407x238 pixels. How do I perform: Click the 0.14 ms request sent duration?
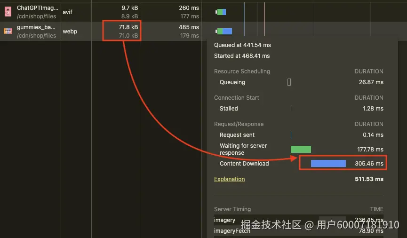point(373,135)
